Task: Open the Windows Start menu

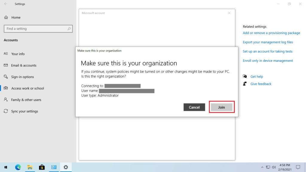Action: click(6, 167)
